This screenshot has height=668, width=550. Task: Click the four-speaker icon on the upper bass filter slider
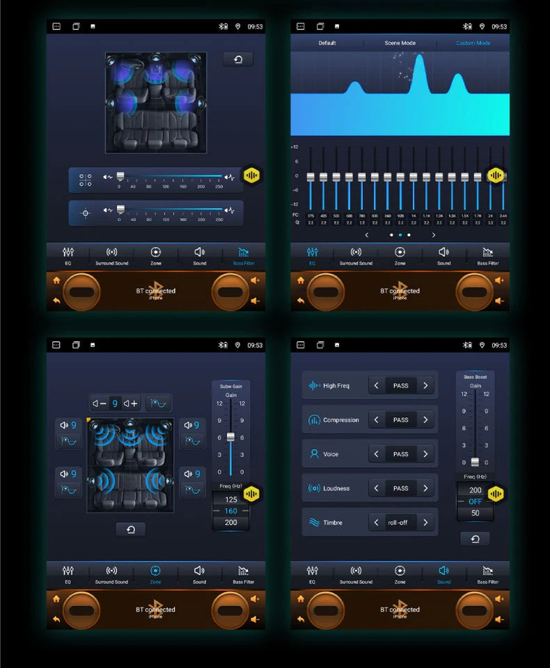pyautogui.click(x=86, y=180)
